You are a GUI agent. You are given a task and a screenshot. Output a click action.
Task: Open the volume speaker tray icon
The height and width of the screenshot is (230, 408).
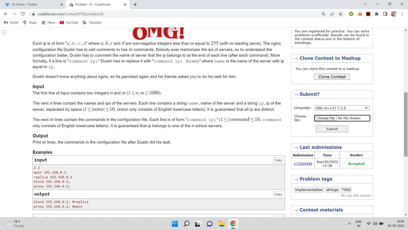[x=375, y=224]
